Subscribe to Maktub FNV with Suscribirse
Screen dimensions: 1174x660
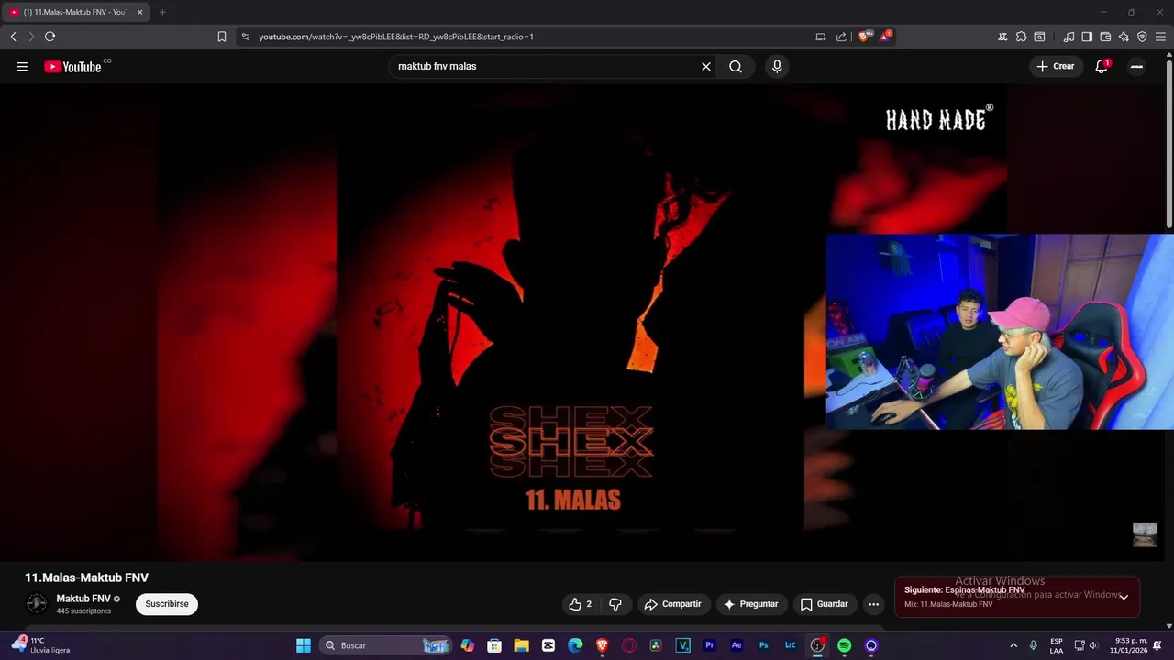click(x=167, y=604)
